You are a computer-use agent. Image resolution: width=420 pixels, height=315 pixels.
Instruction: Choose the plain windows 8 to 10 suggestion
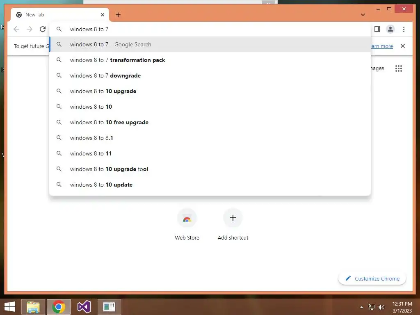(210, 107)
